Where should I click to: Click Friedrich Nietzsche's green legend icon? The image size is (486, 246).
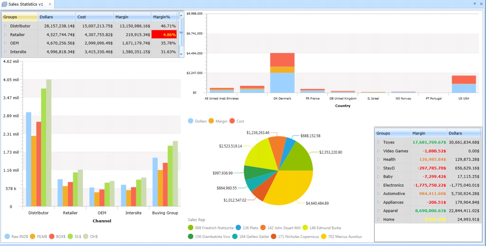[x=190, y=228]
